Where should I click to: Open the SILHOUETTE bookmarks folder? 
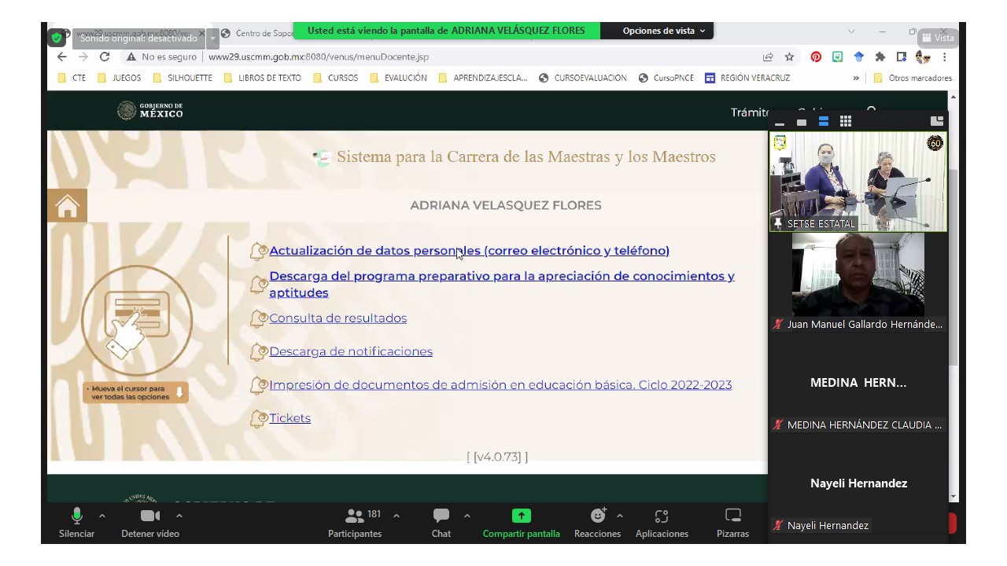click(x=182, y=78)
